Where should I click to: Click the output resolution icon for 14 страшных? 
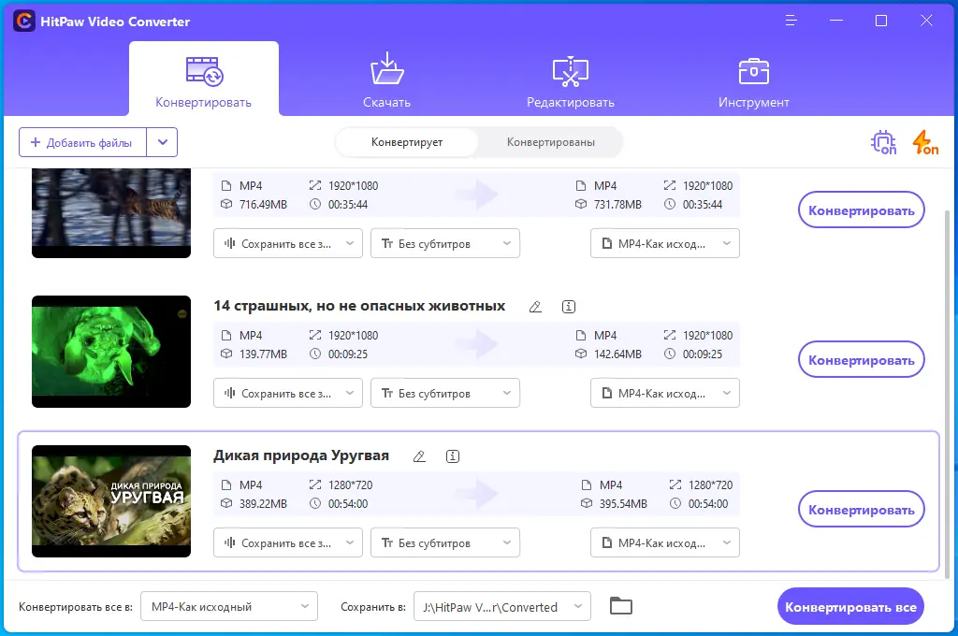pyautogui.click(x=670, y=336)
